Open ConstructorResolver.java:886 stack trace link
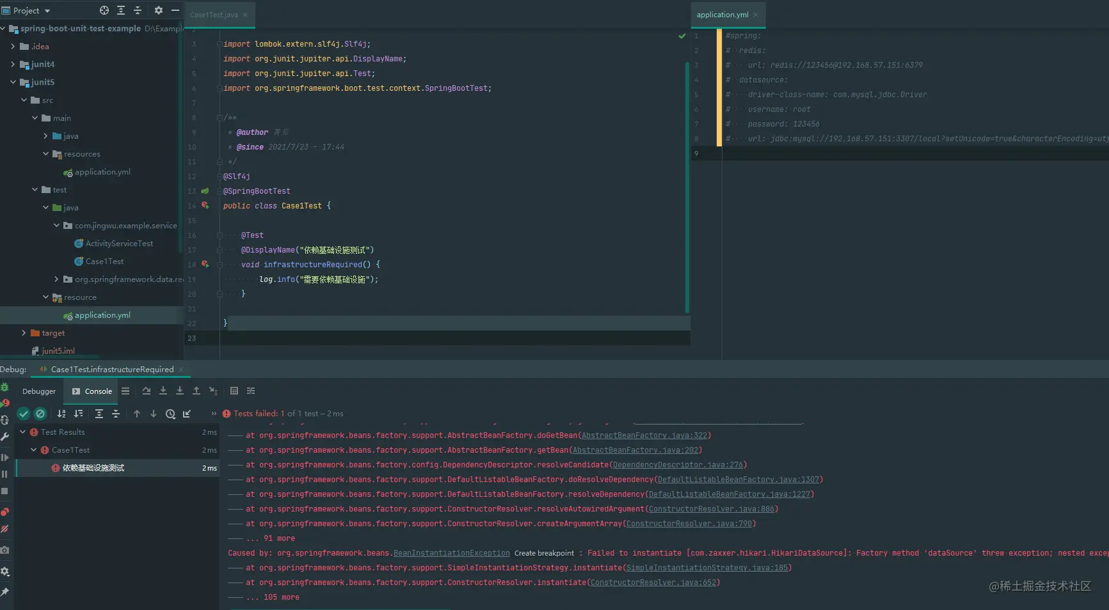 (712, 509)
